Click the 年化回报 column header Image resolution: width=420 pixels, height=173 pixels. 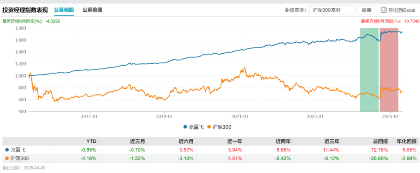pyautogui.click(x=406, y=141)
